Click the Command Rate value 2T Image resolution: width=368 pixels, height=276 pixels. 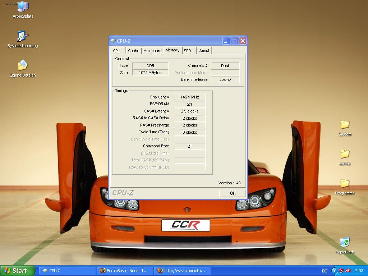pos(190,146)
